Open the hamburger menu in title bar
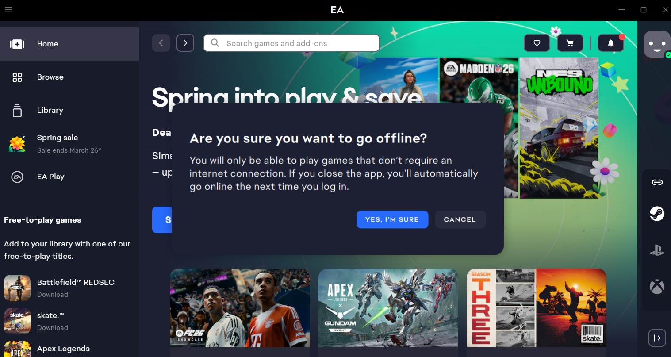 8,9
